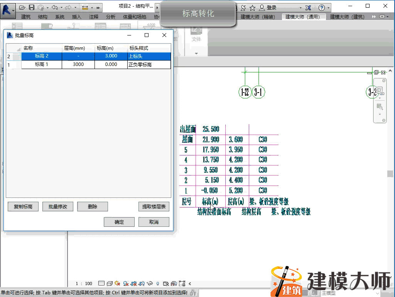This screenshot has width=395, height=297.
Task: Click the Detail Level icon in view bar
Action: [x=101, y=283]
